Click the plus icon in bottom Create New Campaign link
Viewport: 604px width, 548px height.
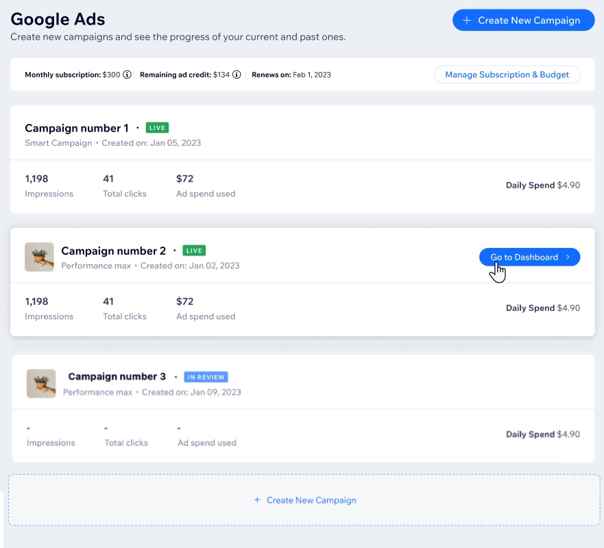point(257,500)
